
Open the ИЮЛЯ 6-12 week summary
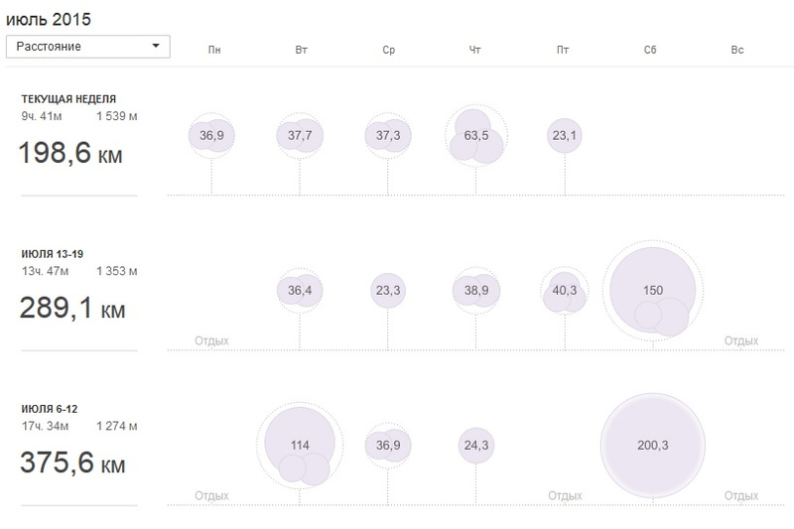50,409
